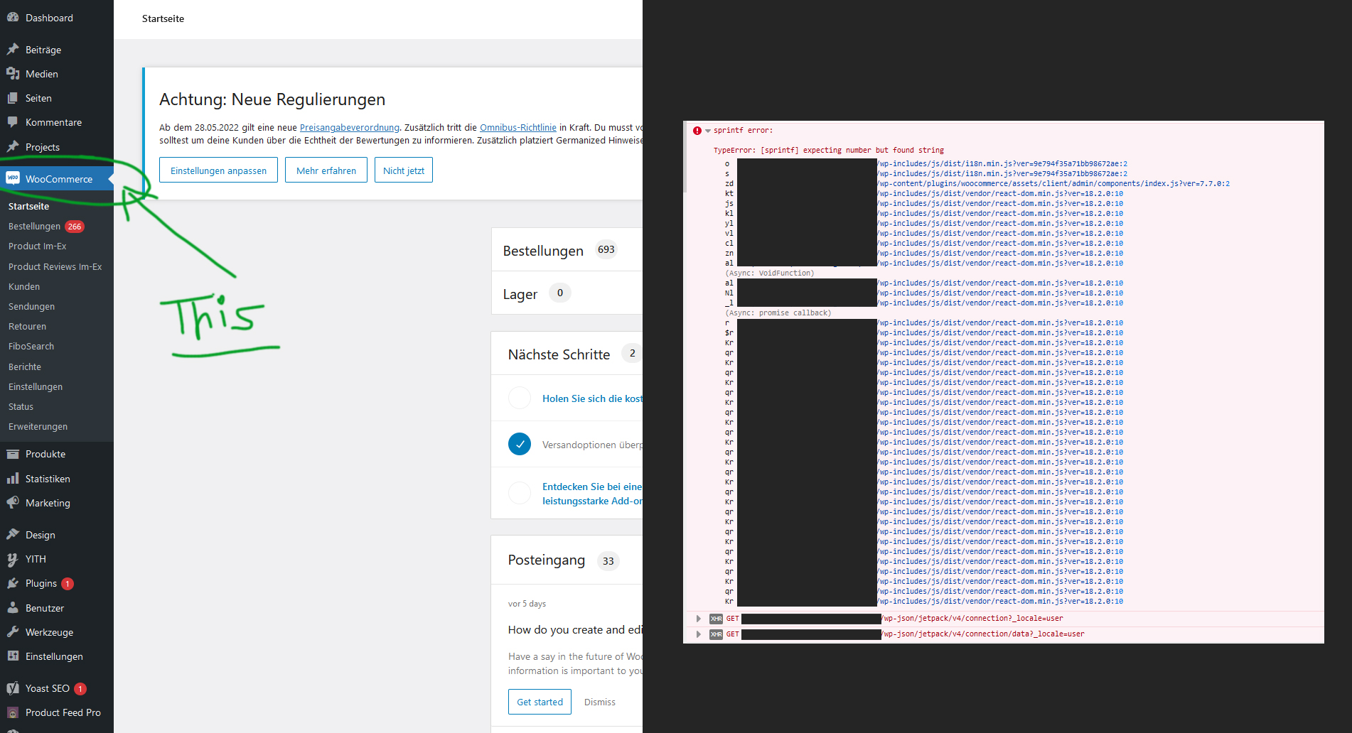This screenshot has width=1352, height=733.
Task: Click the Statistiken bar chart icon
Action: click(x=13, y=479)
